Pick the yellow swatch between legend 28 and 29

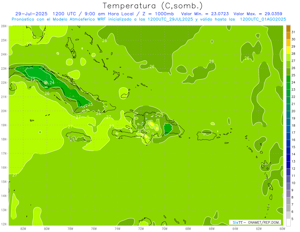point(288,50)
